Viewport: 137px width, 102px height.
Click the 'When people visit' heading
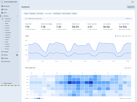(30, 68)
